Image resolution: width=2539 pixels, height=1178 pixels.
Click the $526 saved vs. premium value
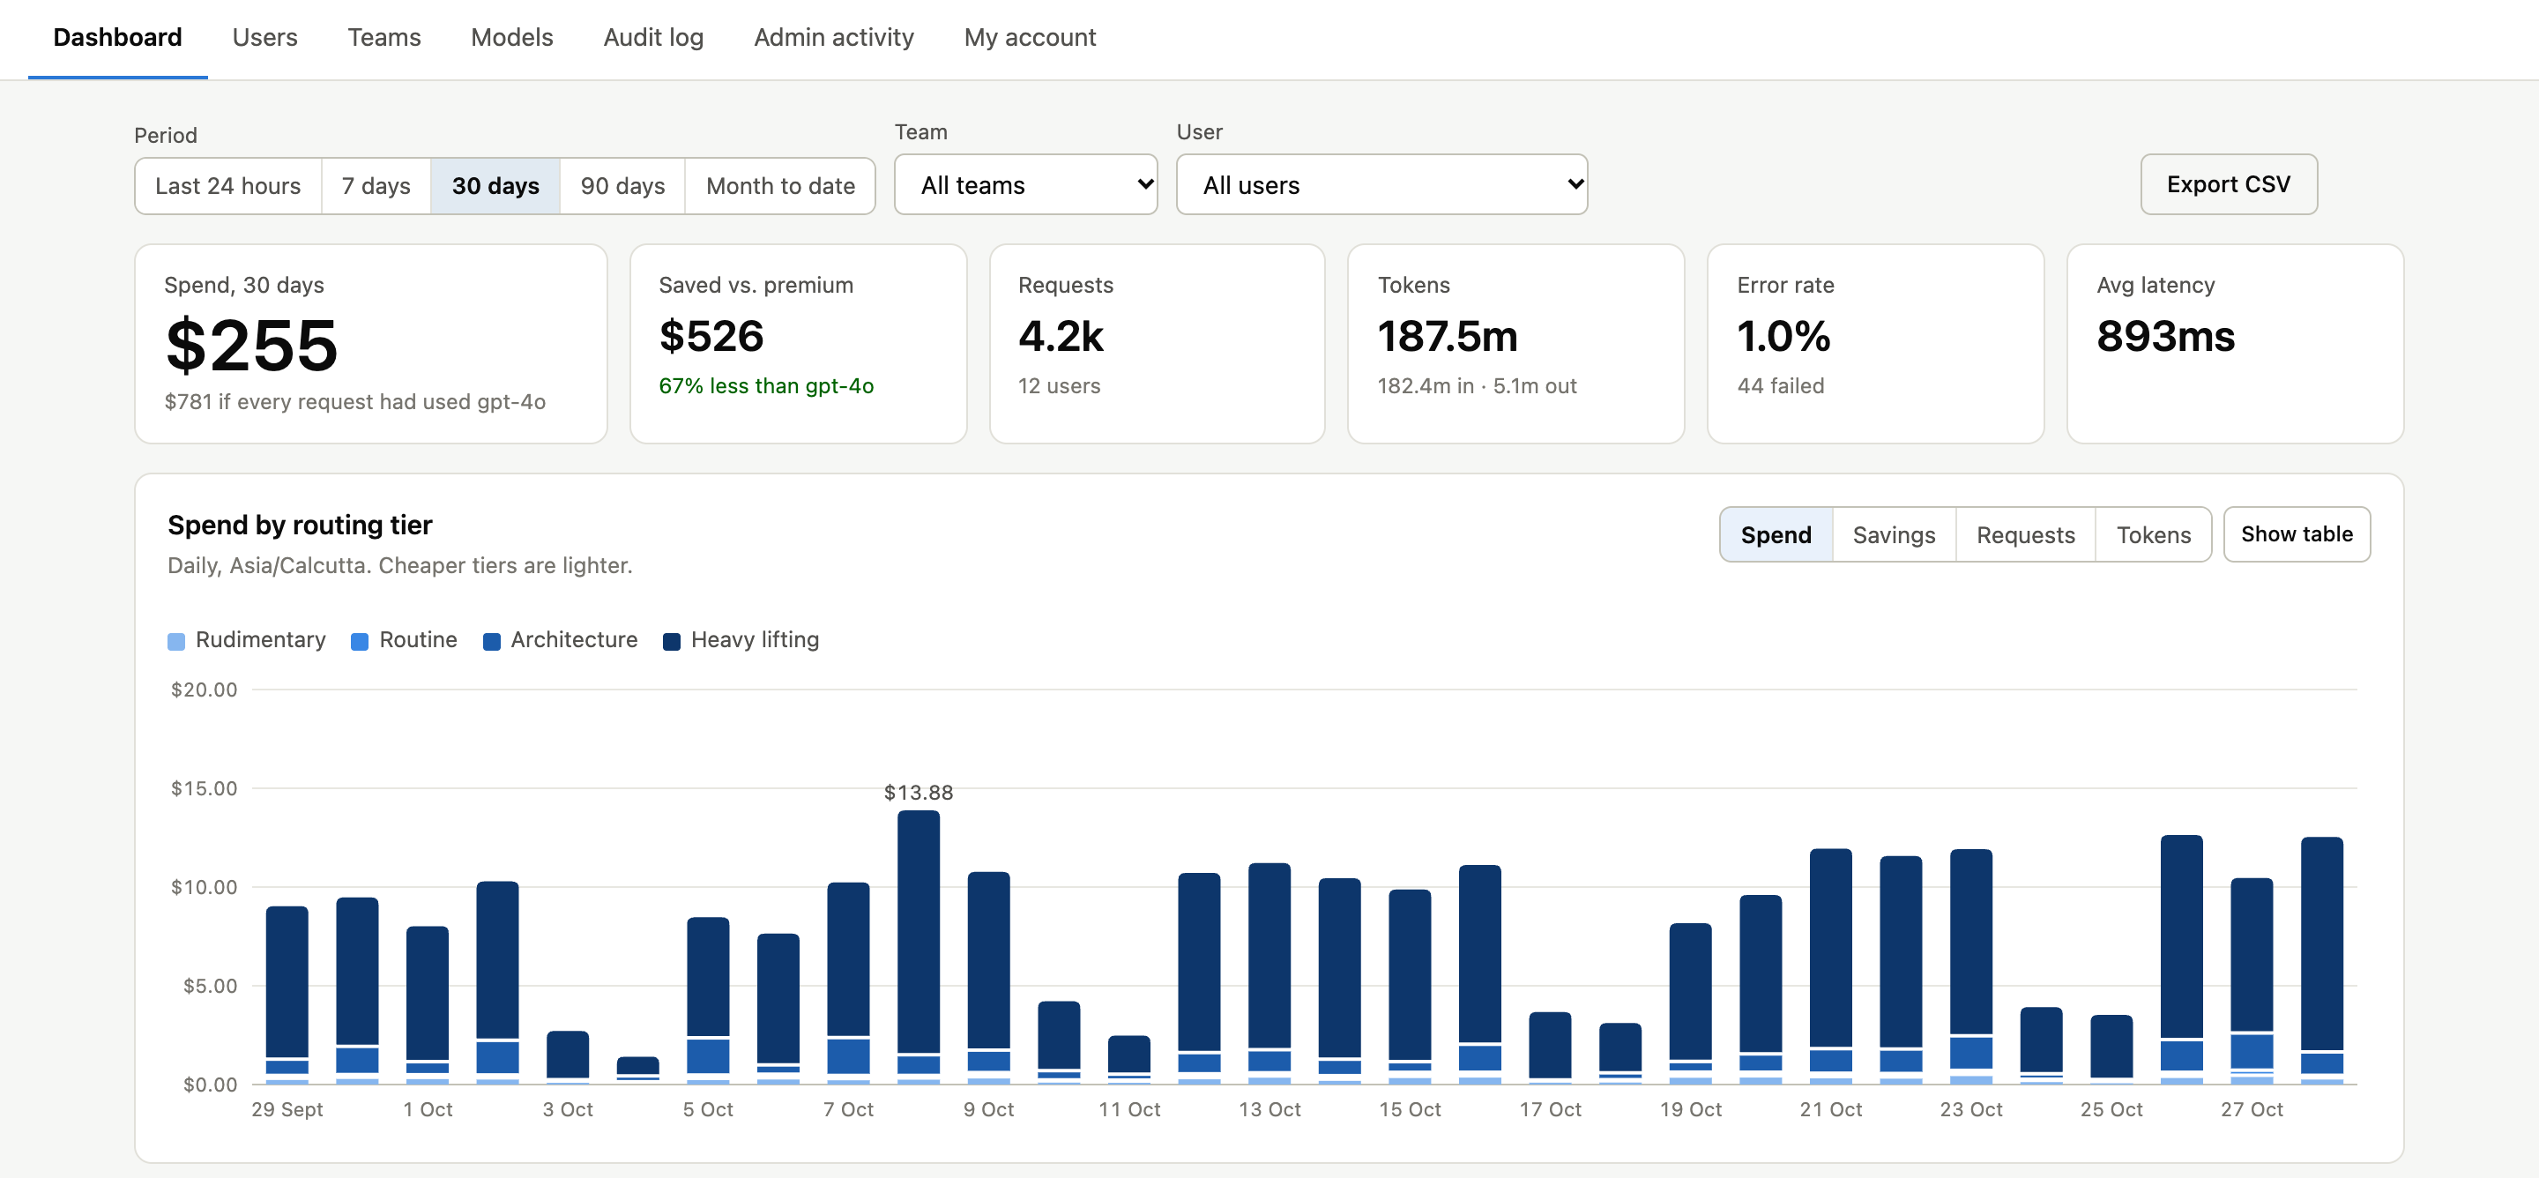point(711,336)
